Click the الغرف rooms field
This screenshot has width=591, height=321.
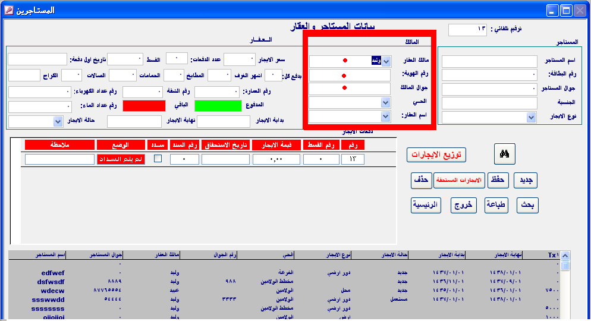pos(219,75)
